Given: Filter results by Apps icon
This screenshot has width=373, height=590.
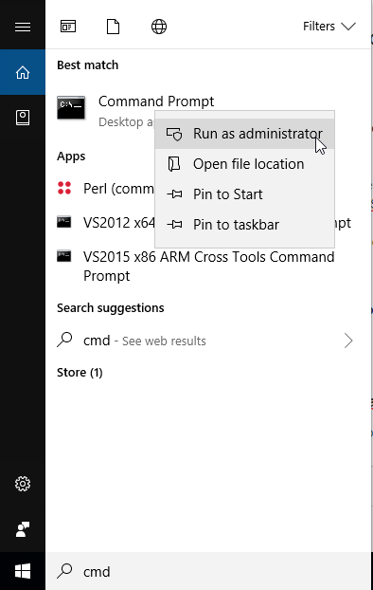Looking at the screenshot, I should (68, 27).
